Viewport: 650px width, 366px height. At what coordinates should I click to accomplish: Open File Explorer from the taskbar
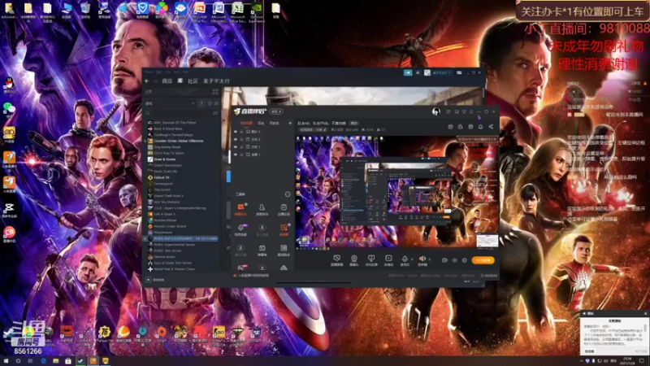55,361
